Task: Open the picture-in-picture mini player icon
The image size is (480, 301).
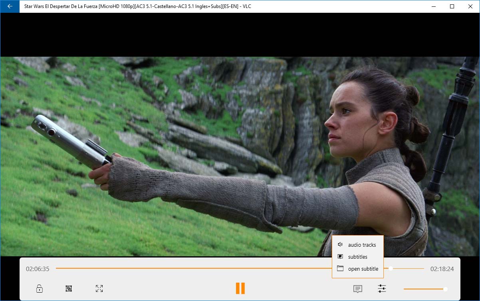Action: pyautogui.click(x=69, y=288)
